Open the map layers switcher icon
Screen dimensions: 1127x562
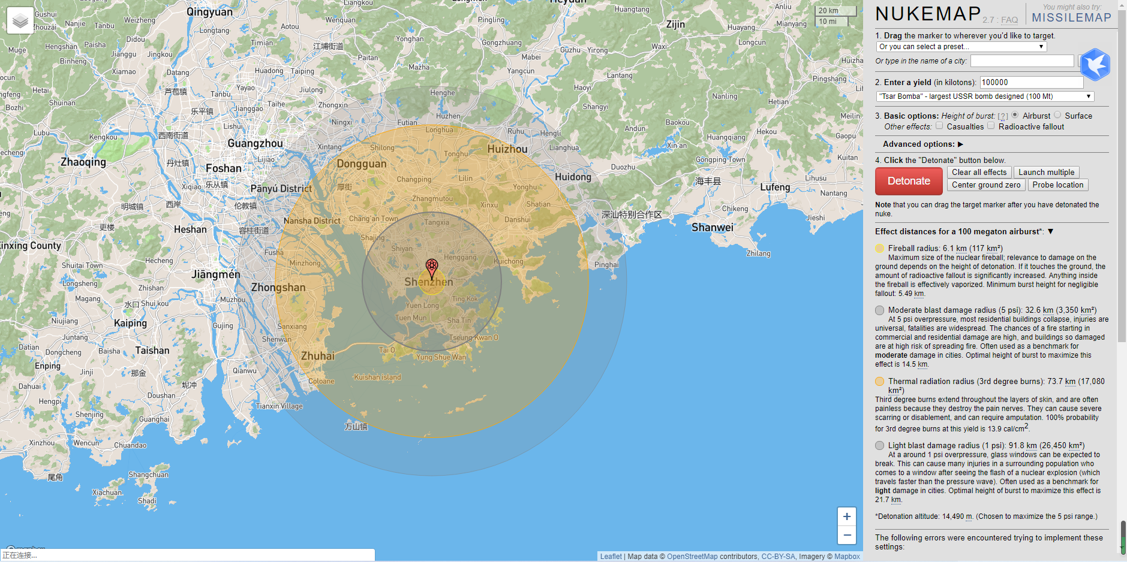(20, 21)
